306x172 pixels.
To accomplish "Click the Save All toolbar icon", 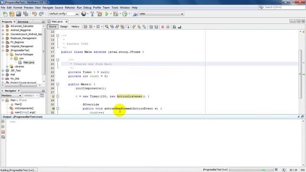I will (x=25, y=14).
